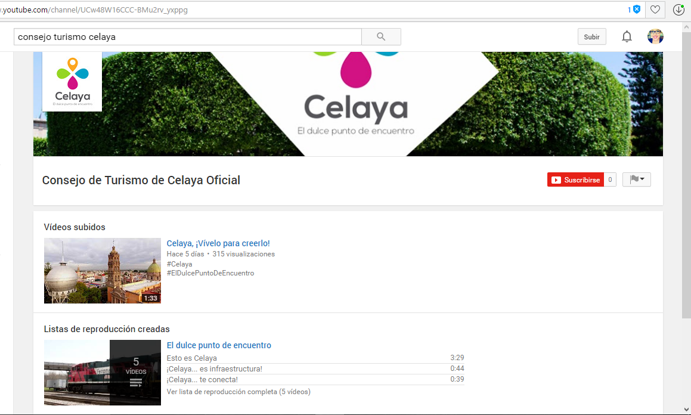Click the '#Celaya' hashtag text
This screenshot has height=415, width=691.
tap(179, 264)
